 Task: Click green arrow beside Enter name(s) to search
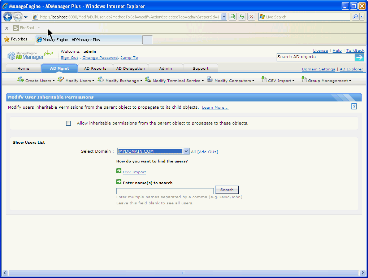coord(119,182)
